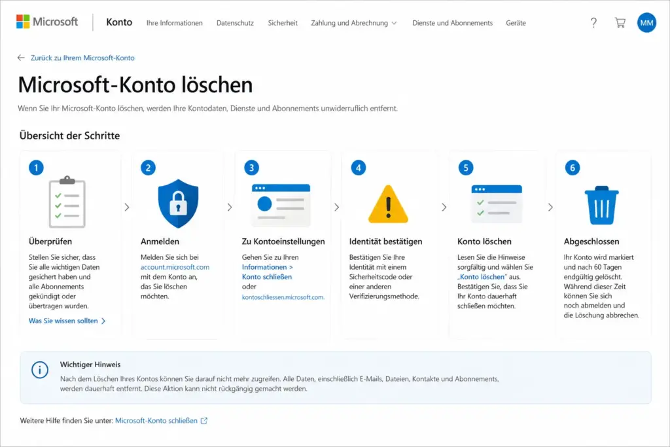Click the checklist window icon for Konto löschen
The width and height of the screenshot is (670, 447).
tap(497, 204)
